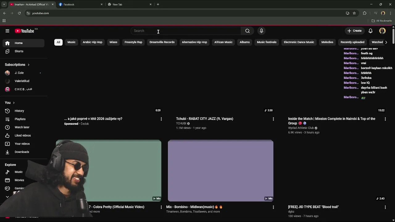Open options for Bombino Midiwan mix

tap(273, 207)
